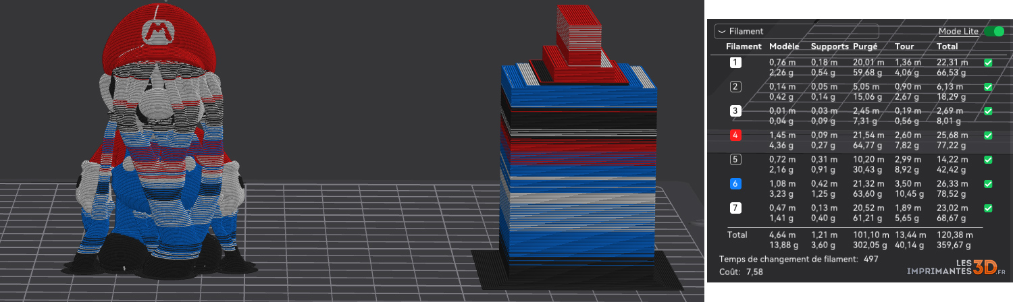The image size is (1013, 302).
Task: Click the 18,29 g total weight
Action: (952, 96)
